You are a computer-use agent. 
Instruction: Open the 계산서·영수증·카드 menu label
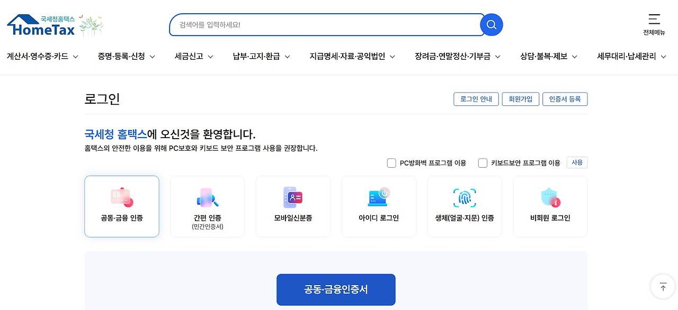(38, 56)
